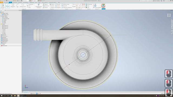173x97 pixels.
Task: Choose the Поворот (Rotate) command
Action: pyautogui.click(x=46, y=8)
